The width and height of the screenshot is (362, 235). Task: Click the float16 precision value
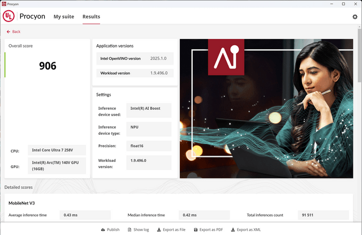(149, 146)
